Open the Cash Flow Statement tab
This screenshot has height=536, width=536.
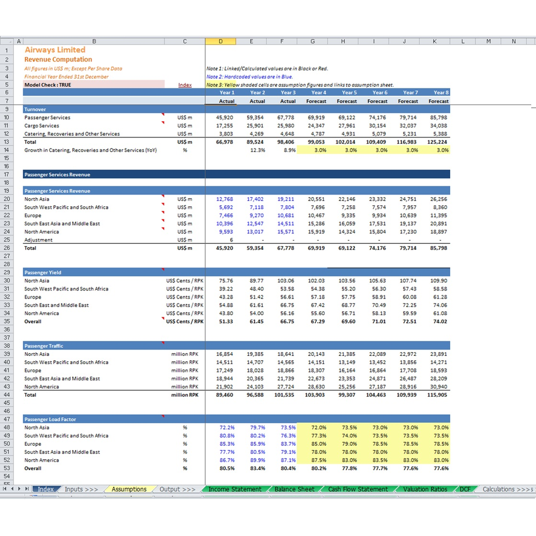(358, 489)
